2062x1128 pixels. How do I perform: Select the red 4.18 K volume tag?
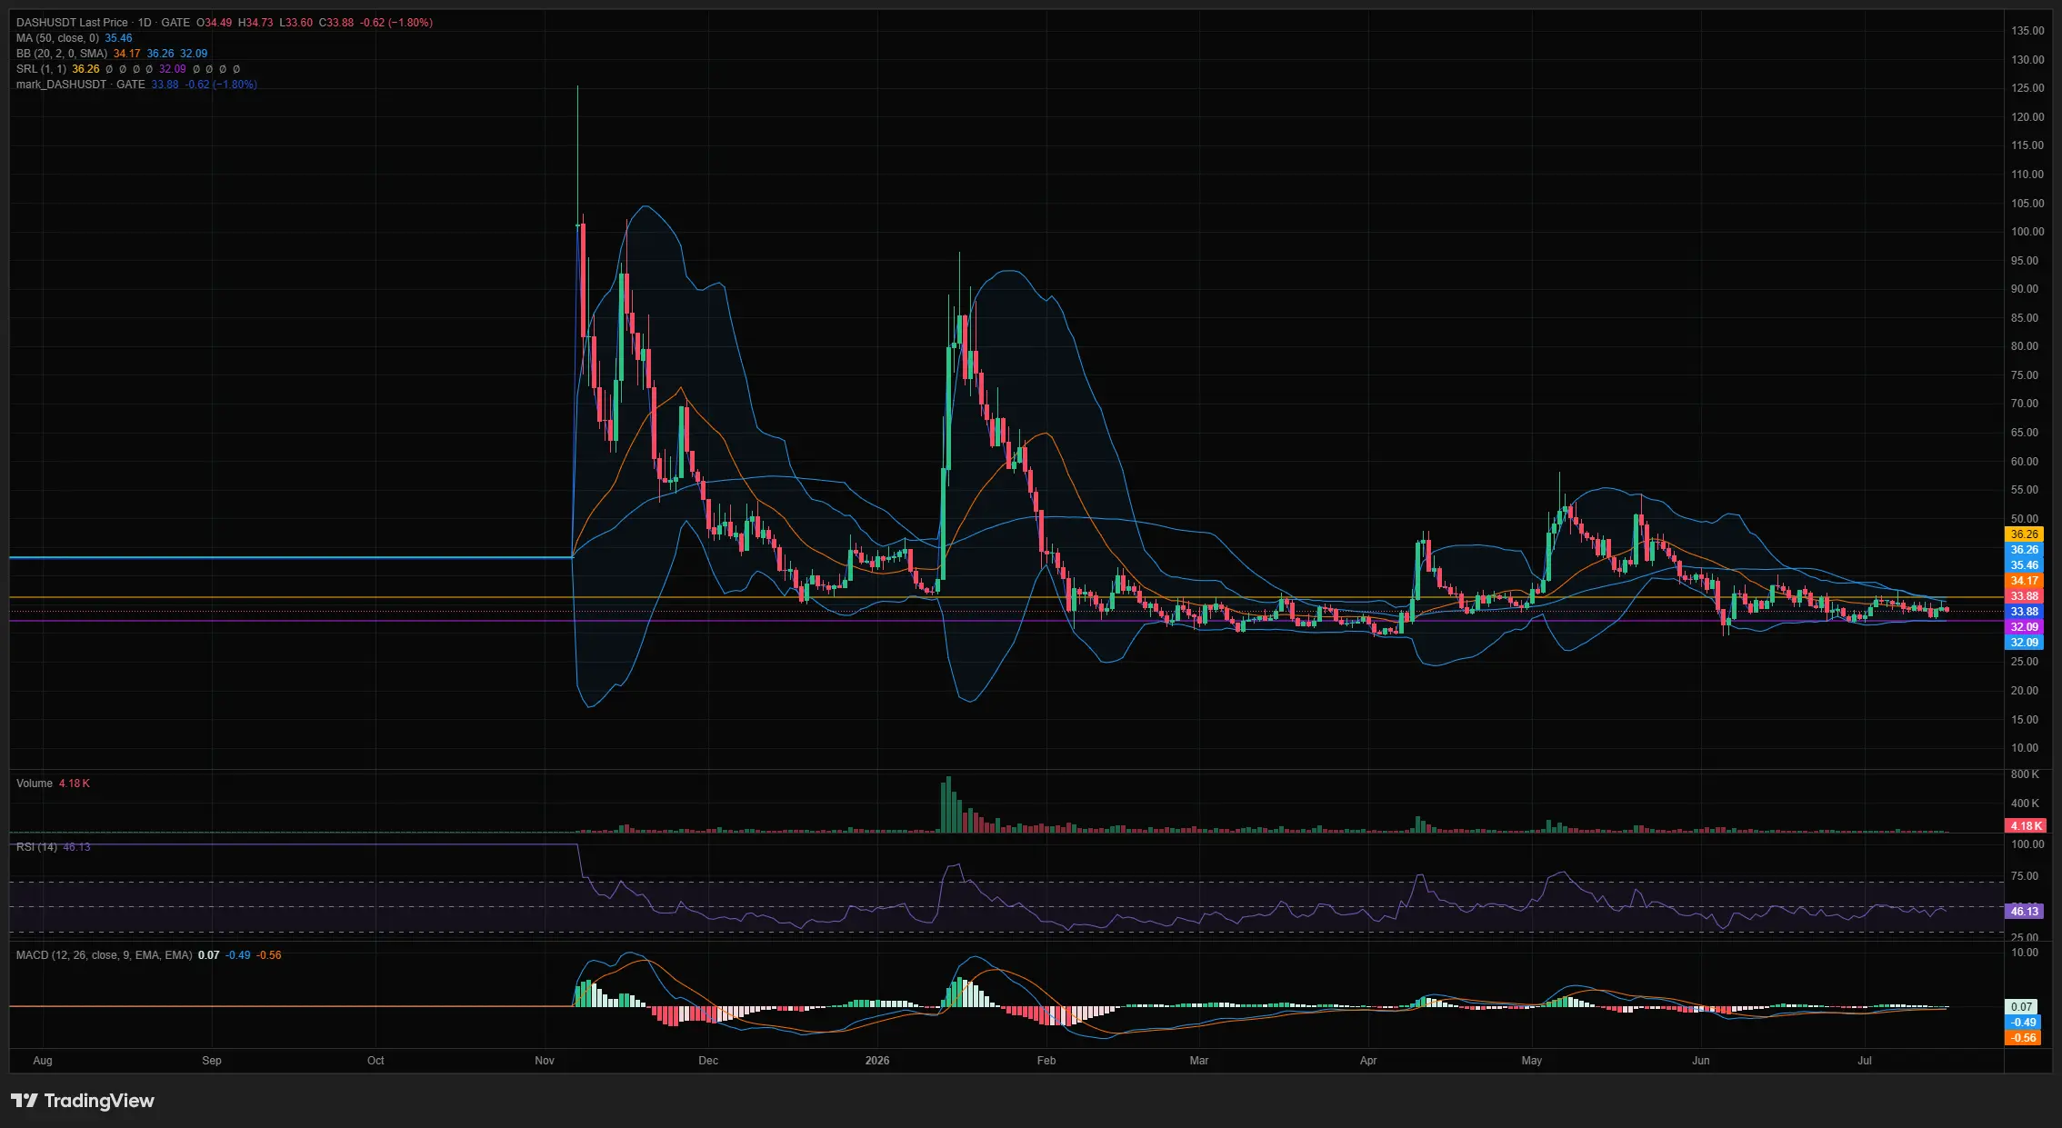pos(2026,826)
